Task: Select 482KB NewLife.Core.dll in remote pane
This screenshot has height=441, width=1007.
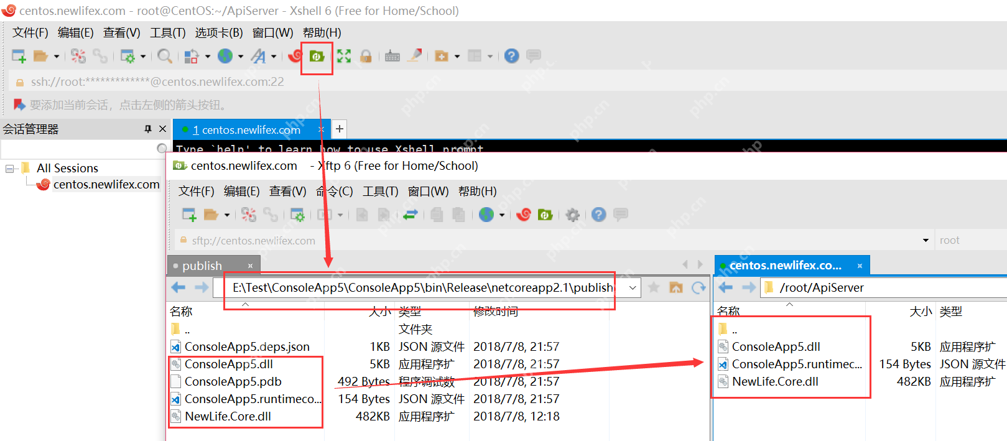Action: point(775,381)
